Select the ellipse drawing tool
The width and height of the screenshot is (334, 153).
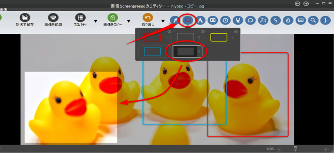(x=250, y=20)
